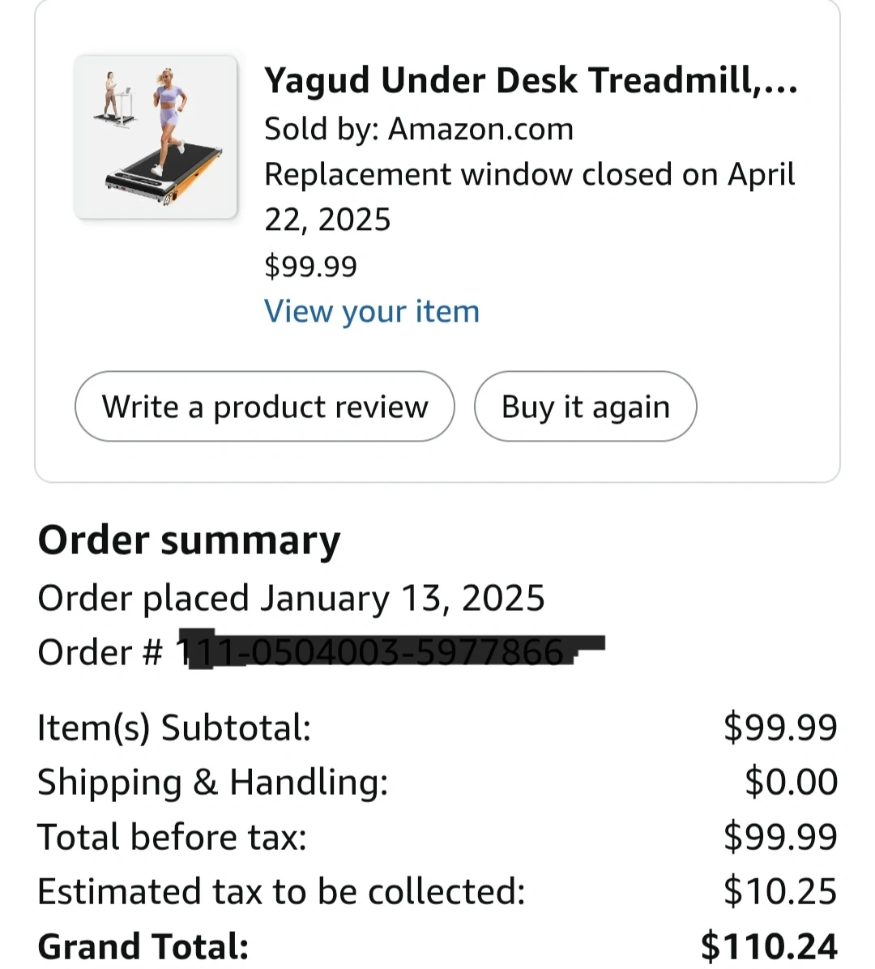Select the Estimated tax to be collected label
The width and height of the screenshot is (875, 969).
[281, 892]
